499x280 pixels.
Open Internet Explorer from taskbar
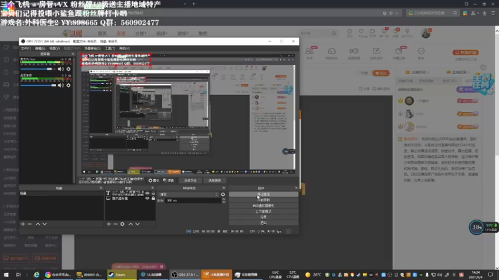pos(36,274)
